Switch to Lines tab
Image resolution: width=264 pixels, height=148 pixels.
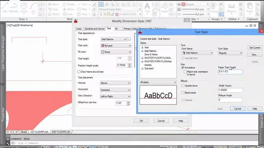[x=79, y=29]
